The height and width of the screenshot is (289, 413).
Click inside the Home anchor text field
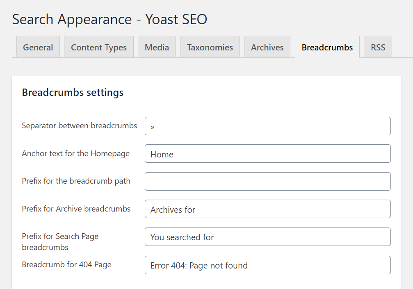point(267,154)
